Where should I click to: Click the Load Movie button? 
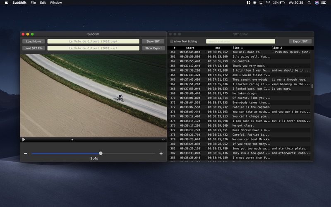point(34,41)
